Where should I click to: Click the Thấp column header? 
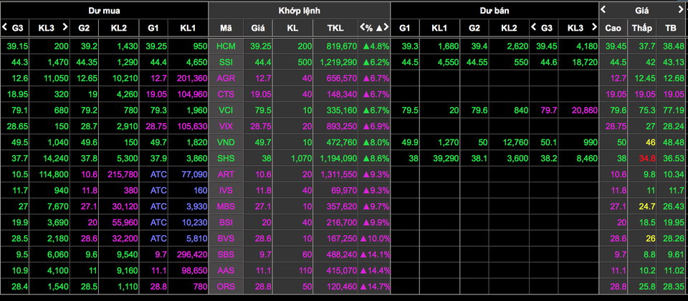point(642,29)
